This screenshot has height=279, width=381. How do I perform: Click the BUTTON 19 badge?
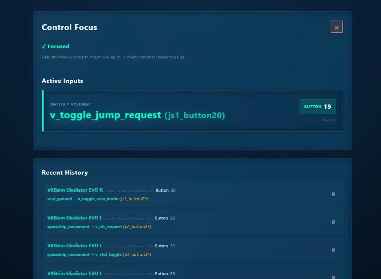point(317,106)
